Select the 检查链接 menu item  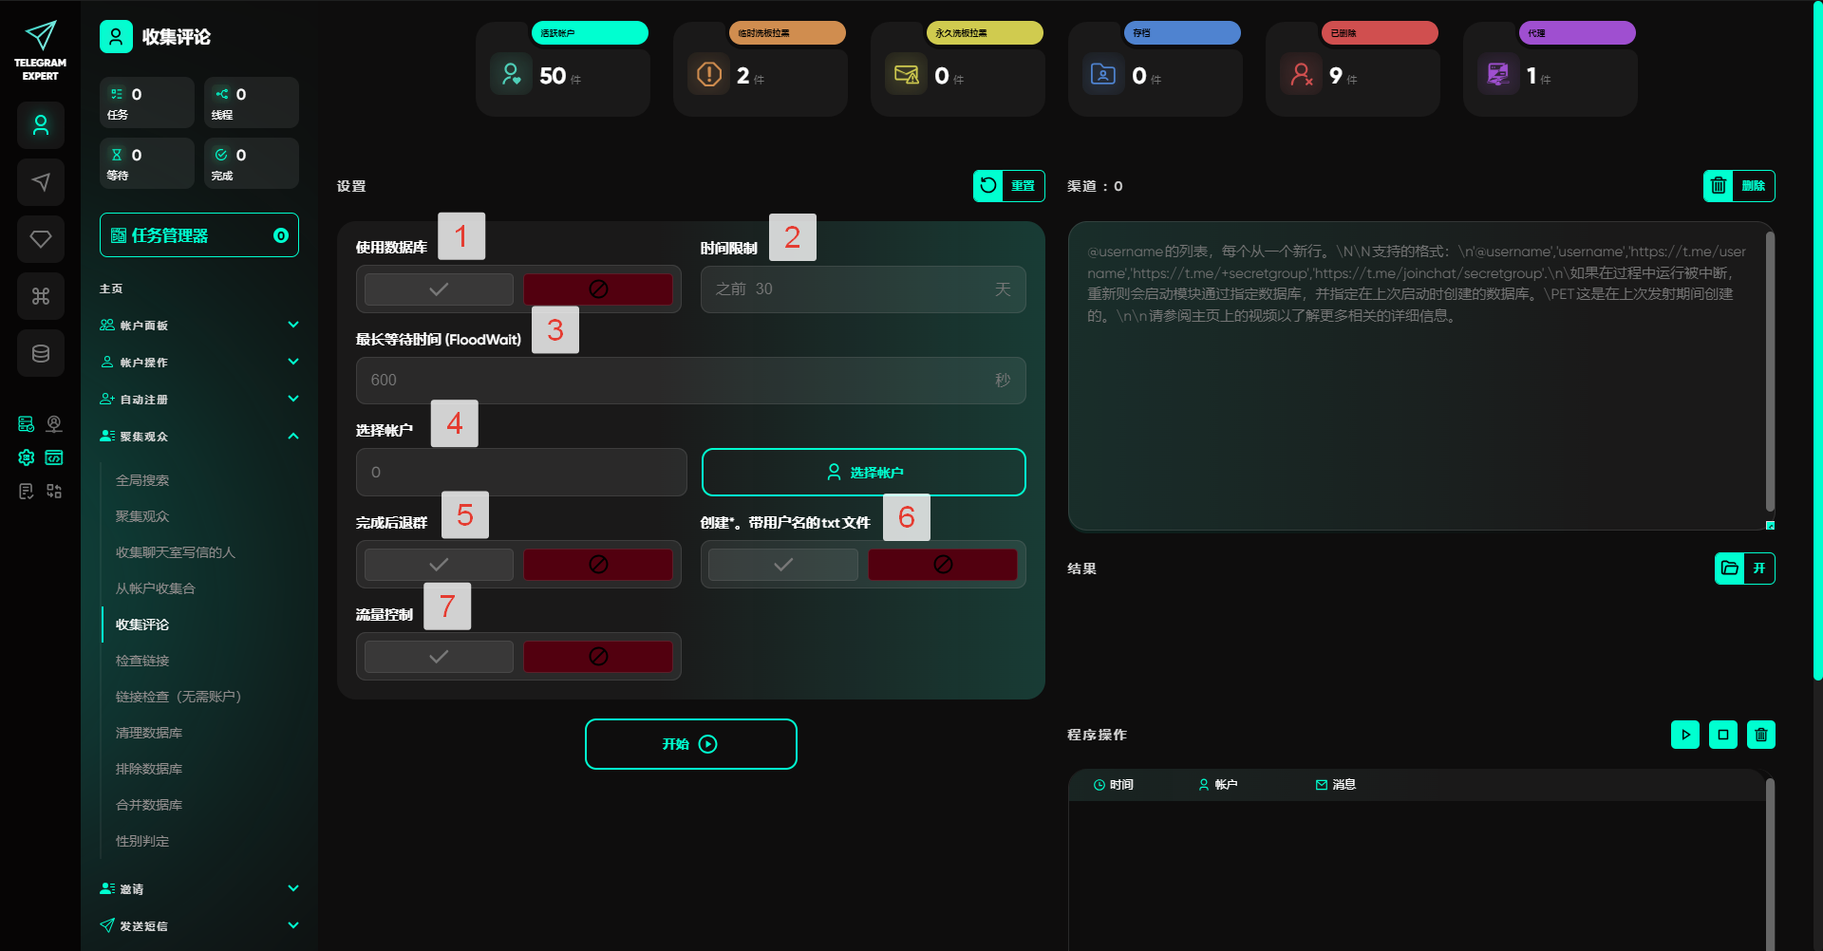142,661
